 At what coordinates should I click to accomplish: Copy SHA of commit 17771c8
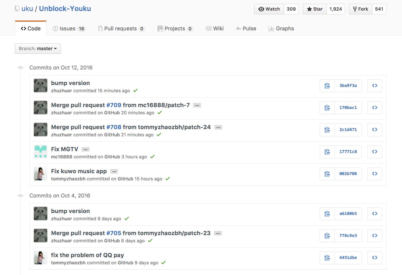coord(327,152)
